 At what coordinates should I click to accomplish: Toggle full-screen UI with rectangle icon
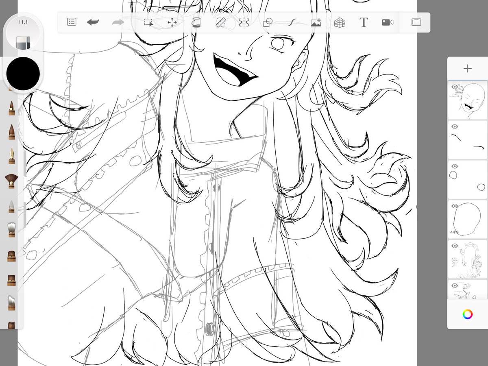point(416,22)
